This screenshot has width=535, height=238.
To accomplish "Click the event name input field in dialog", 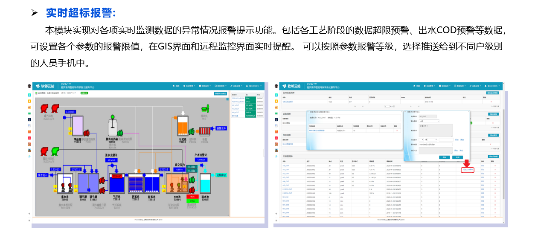I will pos(436,145).
